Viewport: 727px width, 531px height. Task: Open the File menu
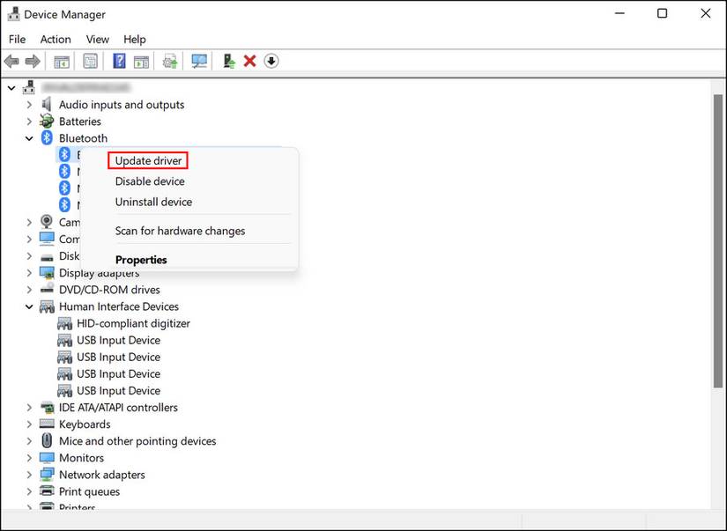click(17, 40)
